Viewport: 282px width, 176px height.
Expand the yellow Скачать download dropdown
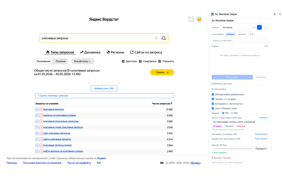(x=162, y=72)
